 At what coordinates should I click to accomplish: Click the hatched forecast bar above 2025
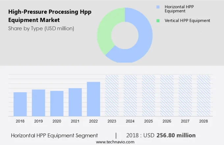point(149,95)
